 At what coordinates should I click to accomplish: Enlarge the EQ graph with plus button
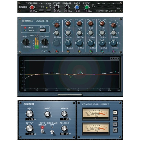click(x=117, y=58)
